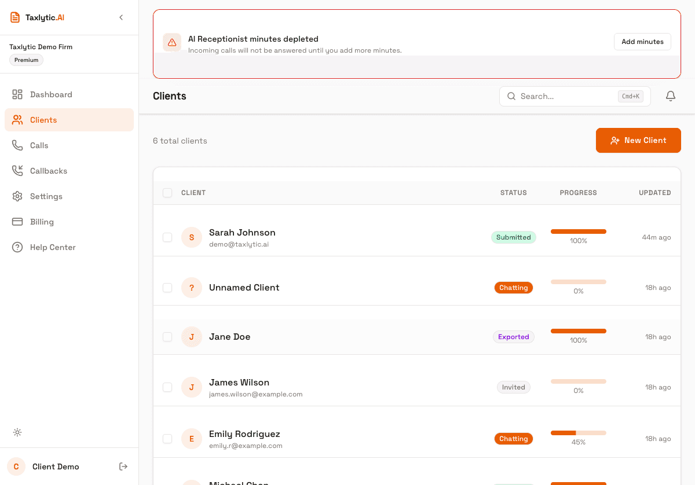This screenshot has width=695, height=485.
Task: Open the Dashboard section
Action: pyautogui.click(x=51, y=94)
